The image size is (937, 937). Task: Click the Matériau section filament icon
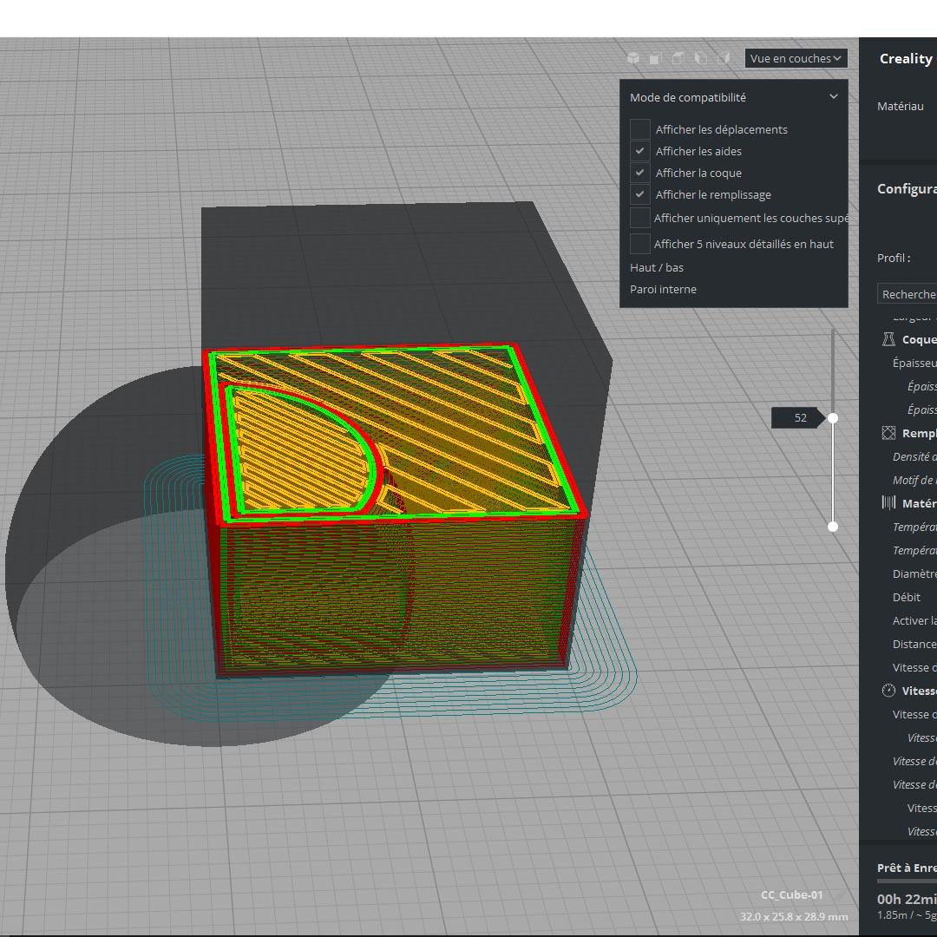click(888, 502)
